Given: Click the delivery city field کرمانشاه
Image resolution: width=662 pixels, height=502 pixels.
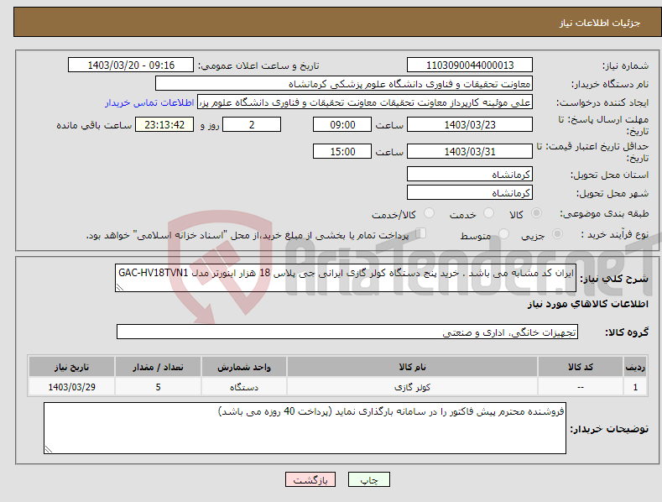Looking at the screenshot, I should (x=470, y=193).
